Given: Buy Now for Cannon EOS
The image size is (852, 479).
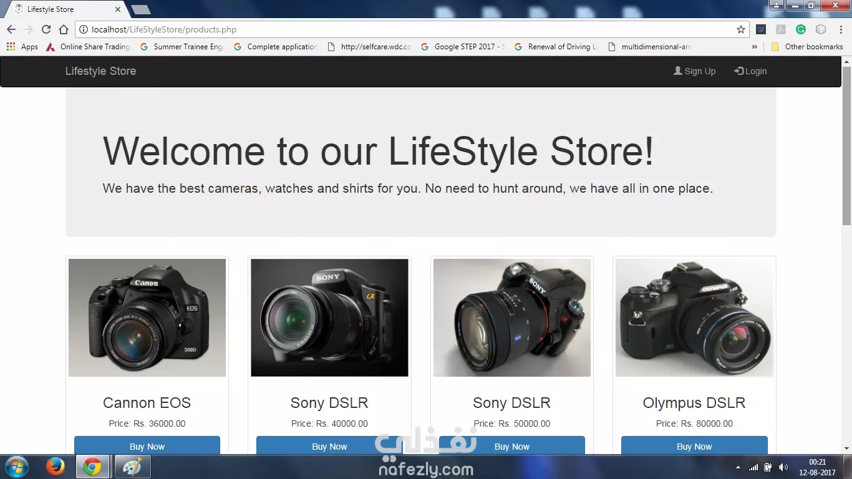Looking at the screenshot, I should [147, 445].
